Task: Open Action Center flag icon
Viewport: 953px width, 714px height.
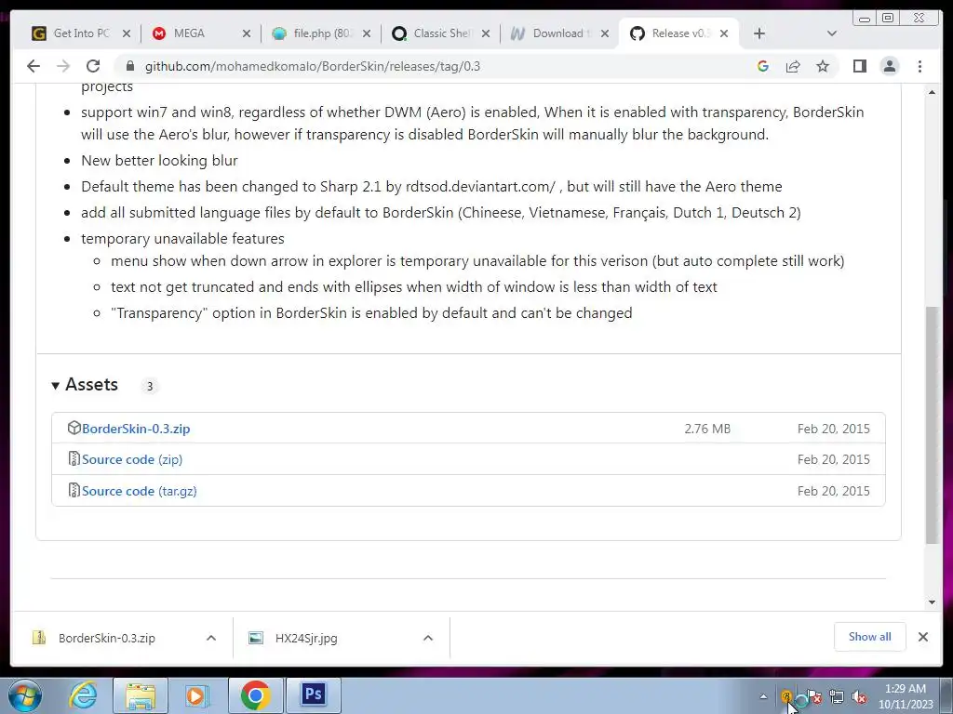Action: (x=814, y=697)
